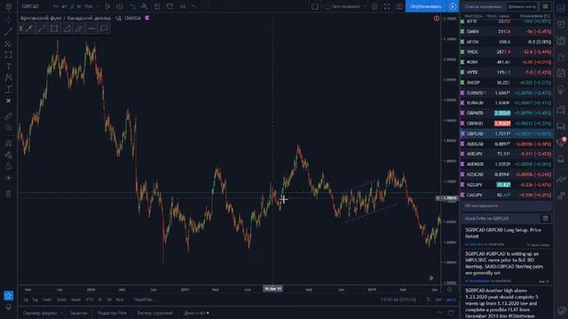
Task: Open the prediction and measurement tools
Action: 8,89
